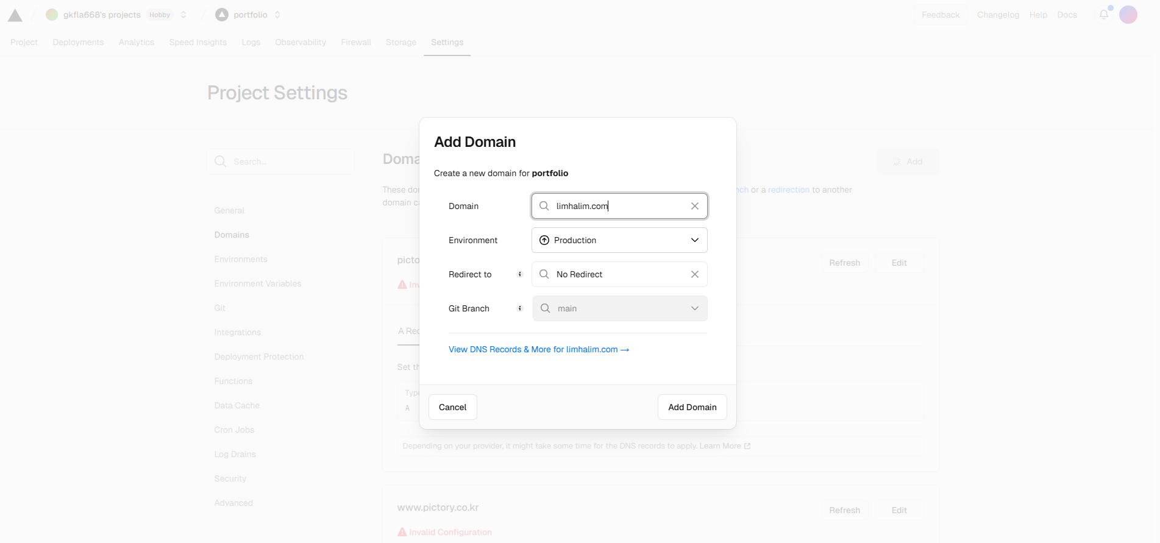Image resolution: width=1160 pixels, height=543 pixels.
Task: Switch to the Observability tab
Action: point(301,42)
